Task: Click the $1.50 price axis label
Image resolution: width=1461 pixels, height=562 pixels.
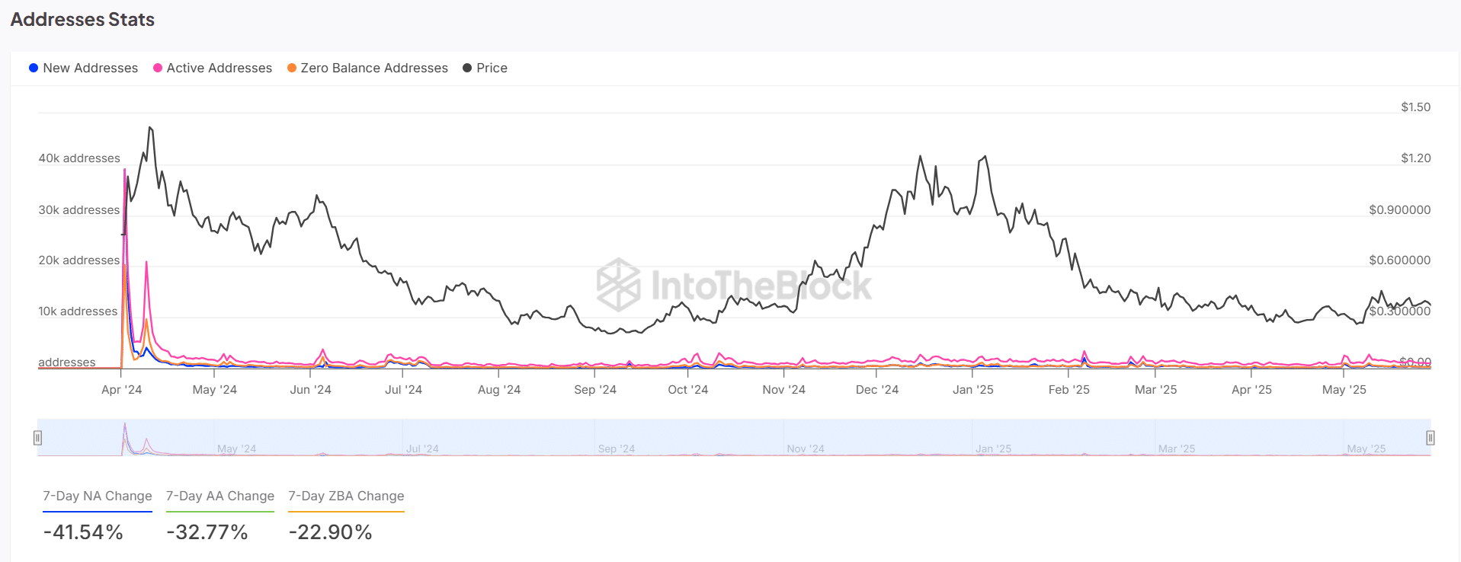Action: tap(1415, 107)
